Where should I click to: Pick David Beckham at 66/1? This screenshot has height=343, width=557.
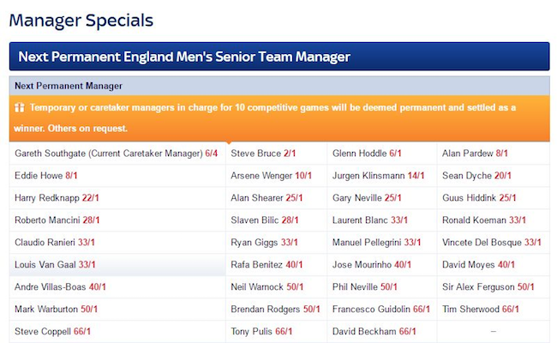click(x=382, y=331)
